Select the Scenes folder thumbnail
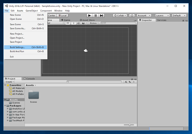 [x=34, y=95]
